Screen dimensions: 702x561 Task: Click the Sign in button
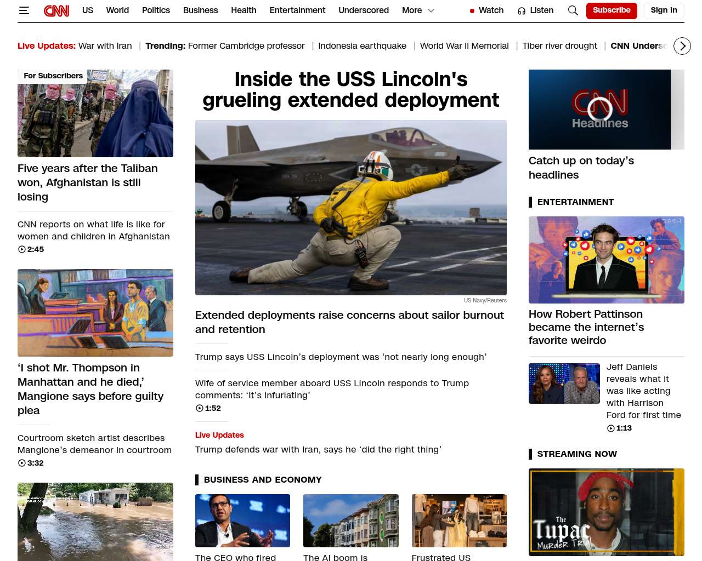tap(664, 10)
